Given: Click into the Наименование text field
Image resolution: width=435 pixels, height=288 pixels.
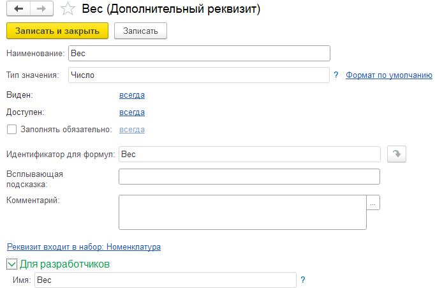Looking at the screenshot, I should pos(198,54).
